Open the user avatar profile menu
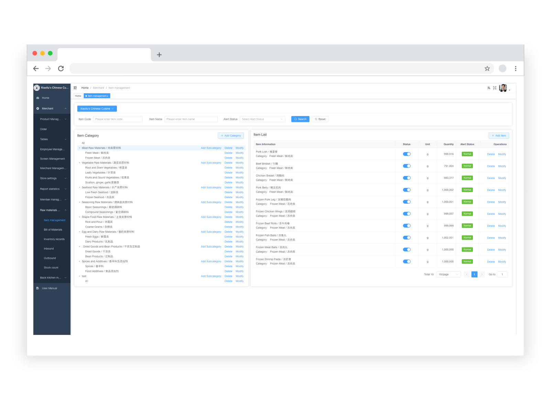The width and height of the screenshot is (550, 413). point(503,88)
